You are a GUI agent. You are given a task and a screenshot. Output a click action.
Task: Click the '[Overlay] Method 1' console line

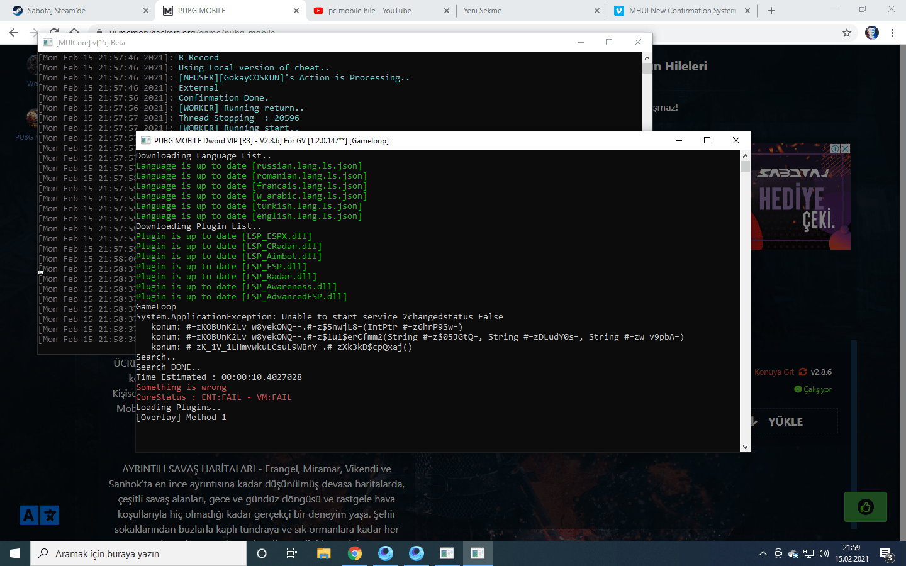[x=181, y=418]
